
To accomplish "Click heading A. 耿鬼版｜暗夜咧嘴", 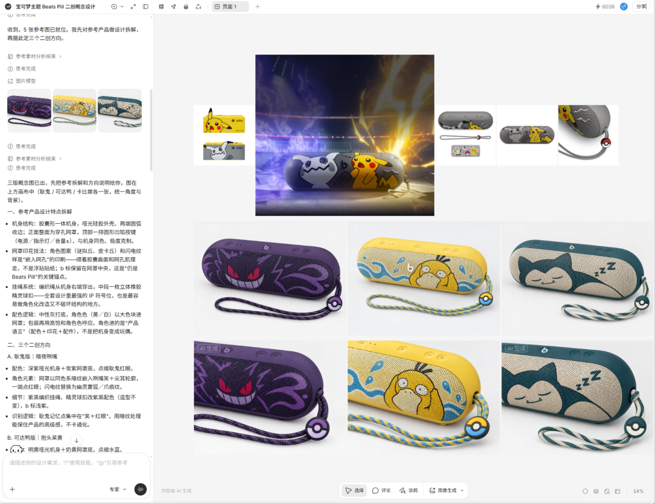I will pyautogui.click(x=32, y=357).
